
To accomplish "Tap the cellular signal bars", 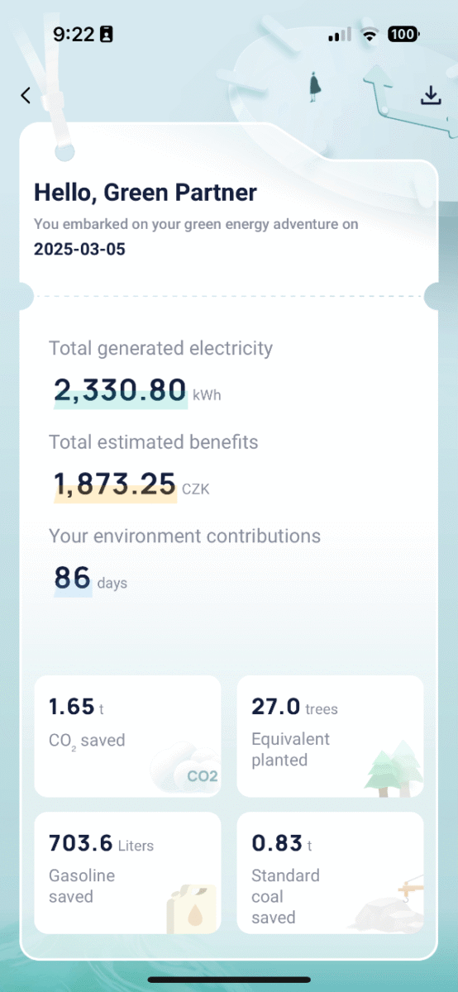I will 340,35.
